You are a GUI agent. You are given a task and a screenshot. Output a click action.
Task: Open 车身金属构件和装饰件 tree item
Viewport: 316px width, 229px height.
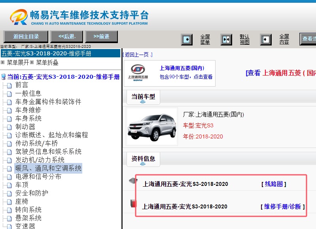pyautogui.click(x=48, y=102)
